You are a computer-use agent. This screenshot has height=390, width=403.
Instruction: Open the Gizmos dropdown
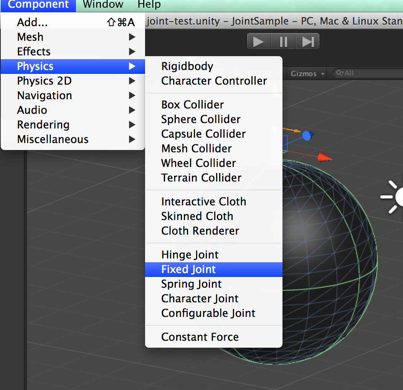point(307,74)
